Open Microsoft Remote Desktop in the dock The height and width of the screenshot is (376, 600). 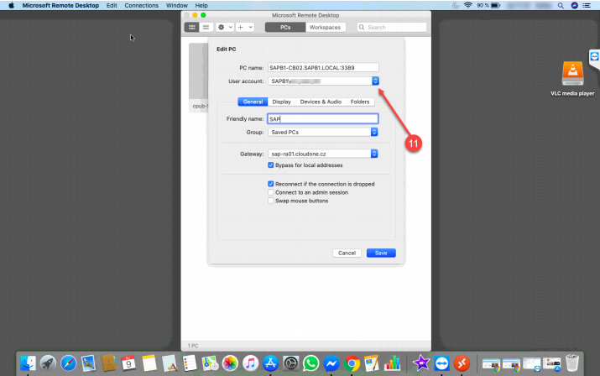pos(462,363)
